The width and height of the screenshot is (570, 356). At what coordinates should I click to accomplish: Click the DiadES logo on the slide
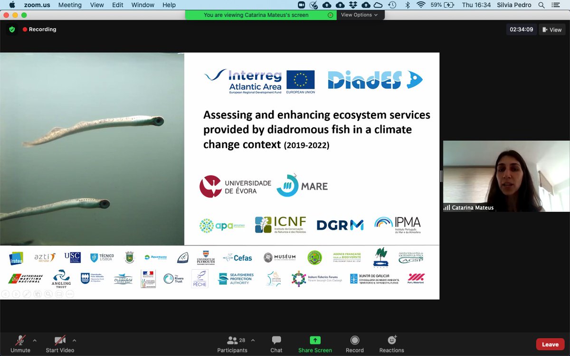coord(375,80)
